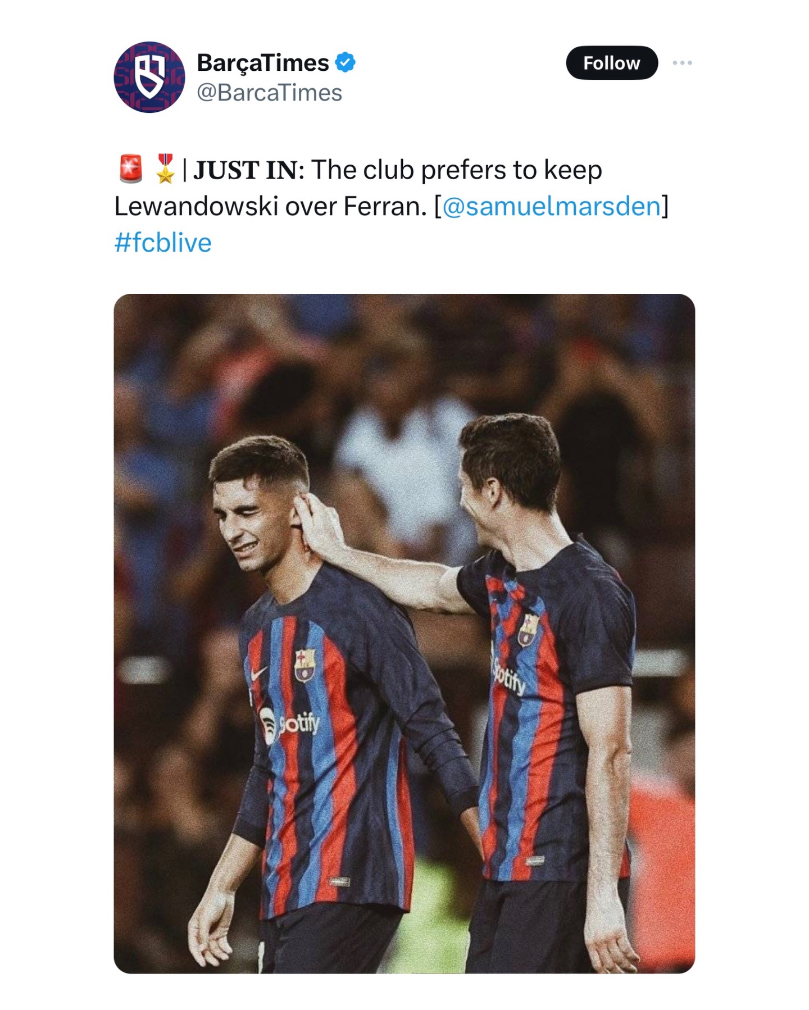Click the Barcelona crest on left jersey
This screenshot has height=1010, width=809.
tap(304, 665)
